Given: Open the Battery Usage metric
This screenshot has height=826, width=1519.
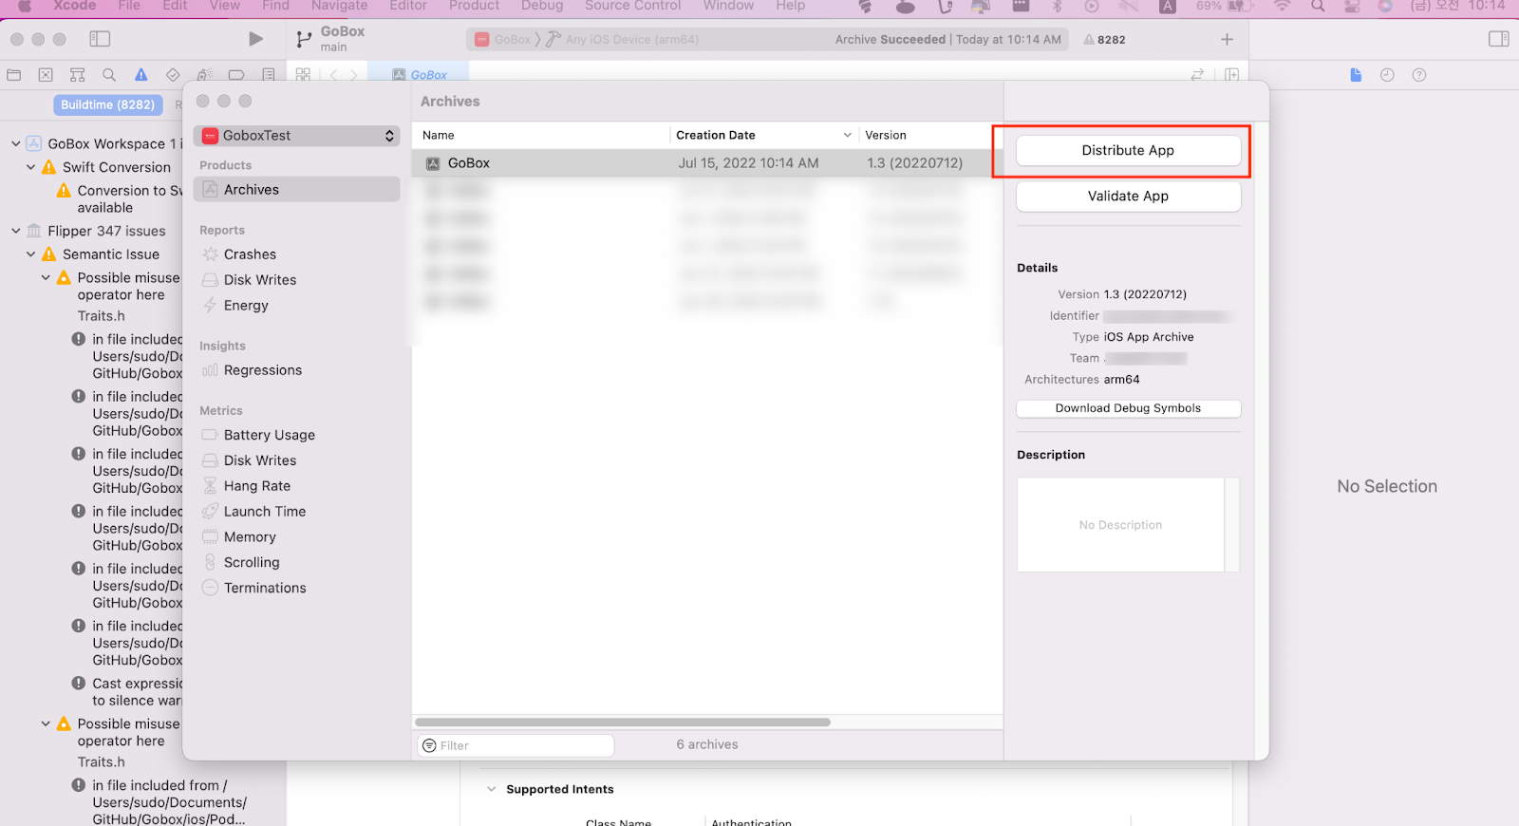Looking at the screenshot, I should click(270, 435).
